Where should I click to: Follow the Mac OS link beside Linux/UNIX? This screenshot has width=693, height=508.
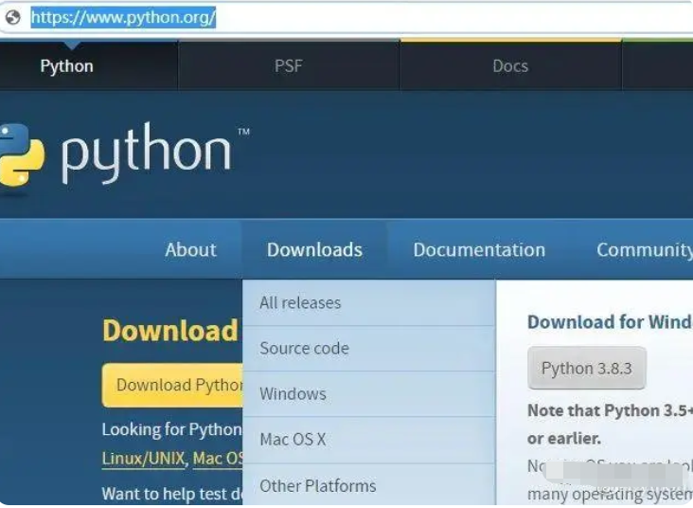[218, 459]
